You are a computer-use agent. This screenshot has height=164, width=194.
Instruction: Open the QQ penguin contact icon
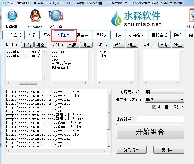click(35, 16)
